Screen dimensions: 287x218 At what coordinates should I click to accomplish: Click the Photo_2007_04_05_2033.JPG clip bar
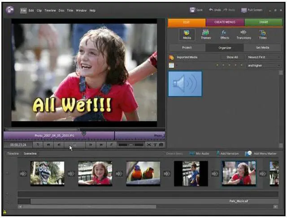pos(59,136)
